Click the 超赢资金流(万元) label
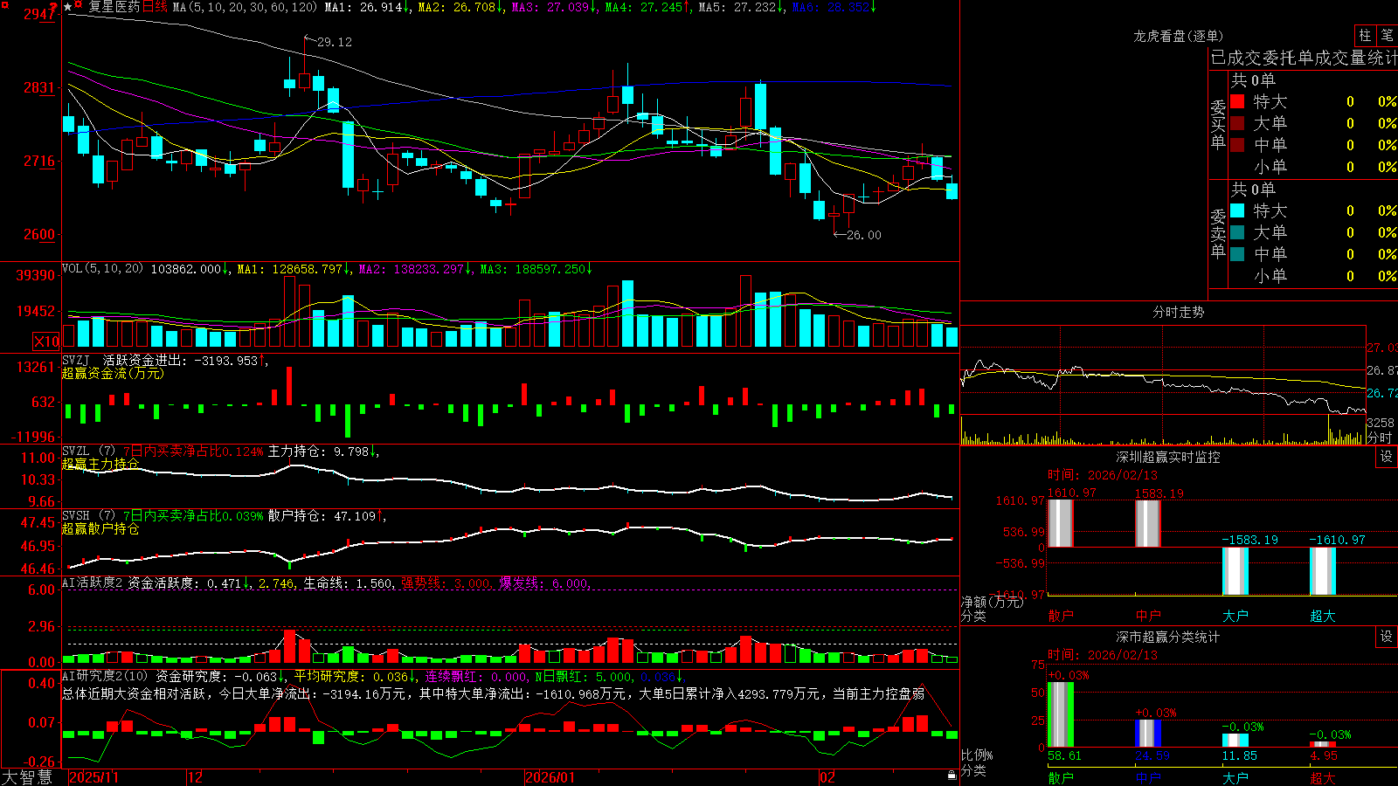 [113, 373]
